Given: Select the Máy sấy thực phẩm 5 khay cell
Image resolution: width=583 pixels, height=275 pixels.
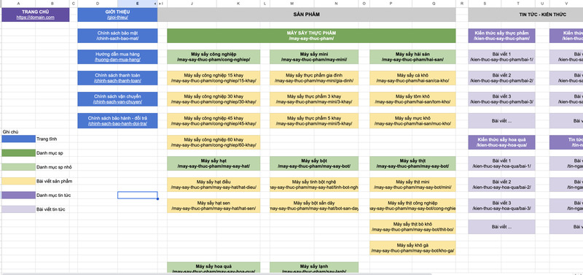Looking at the screenshot, I should click(x=314, y=120).
